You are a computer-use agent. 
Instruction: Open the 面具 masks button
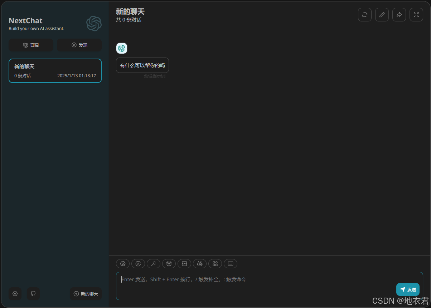coord(31,45)
